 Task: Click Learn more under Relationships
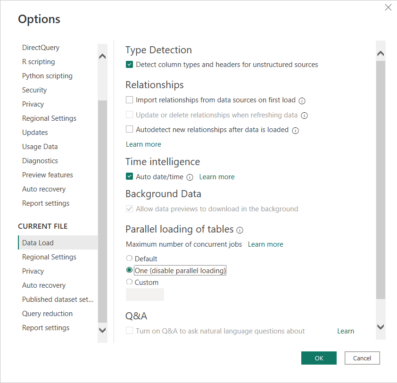[143, 144]
